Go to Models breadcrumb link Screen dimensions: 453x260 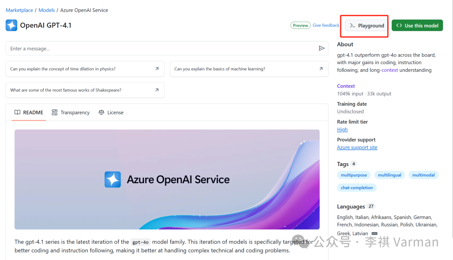(47, 10)
